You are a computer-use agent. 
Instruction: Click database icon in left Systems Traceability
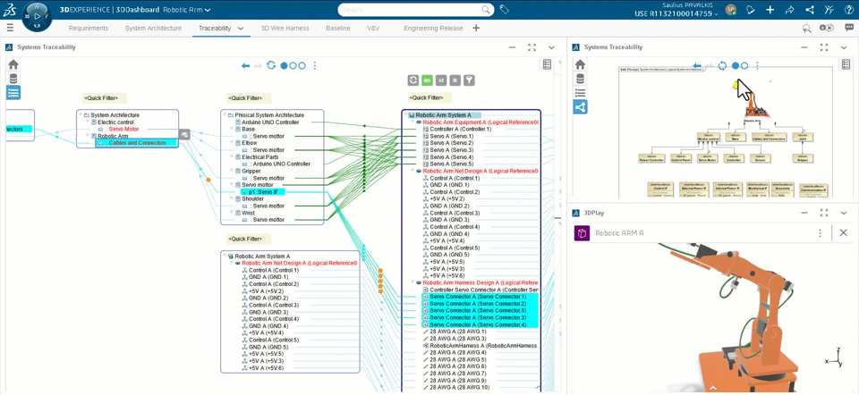pos(13,79)
